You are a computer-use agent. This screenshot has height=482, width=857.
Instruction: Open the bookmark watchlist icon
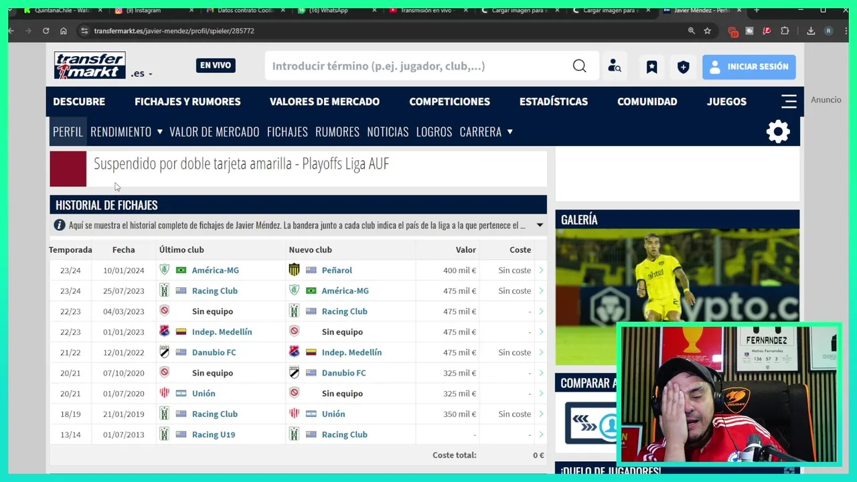pyautogui.click(x=651, y=66)
